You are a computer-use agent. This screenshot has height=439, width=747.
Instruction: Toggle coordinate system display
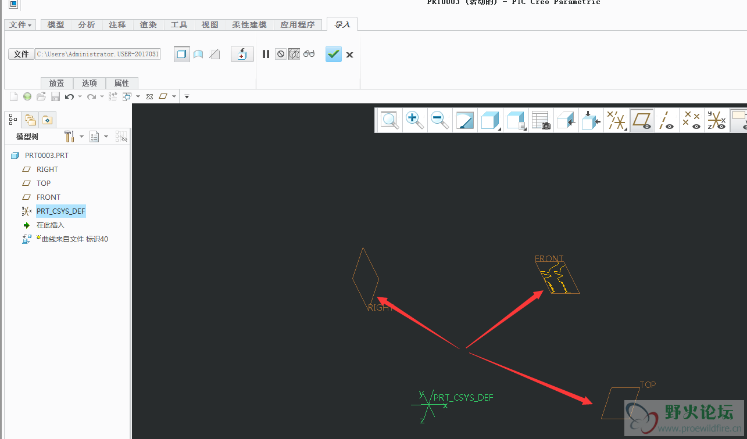click(x=717, y=120)
